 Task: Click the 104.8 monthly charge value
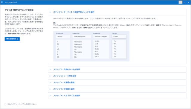click(97, 57)
